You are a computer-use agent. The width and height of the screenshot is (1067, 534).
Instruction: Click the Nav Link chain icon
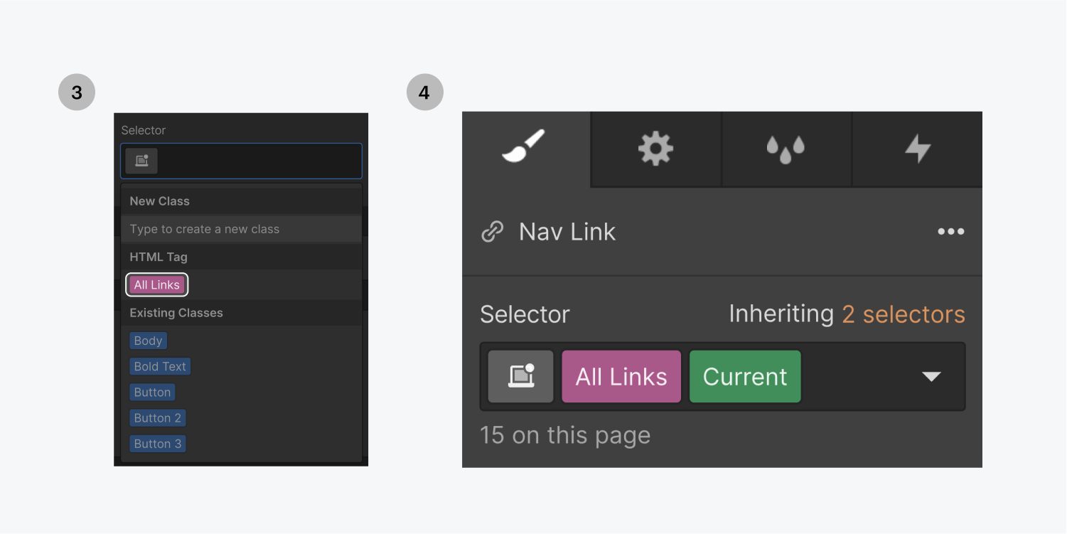click(x=492, y=231)
